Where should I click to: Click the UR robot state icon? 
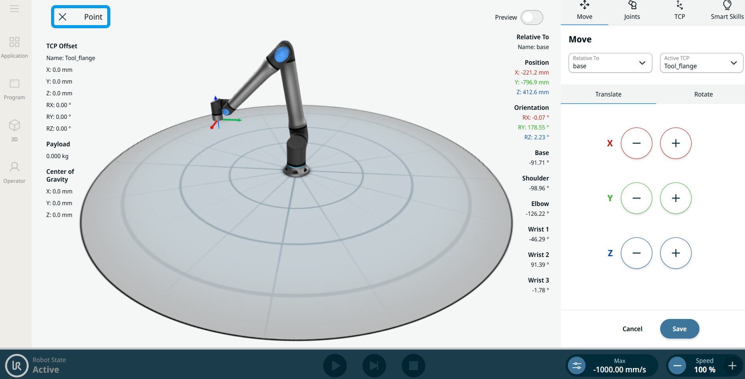16,366
